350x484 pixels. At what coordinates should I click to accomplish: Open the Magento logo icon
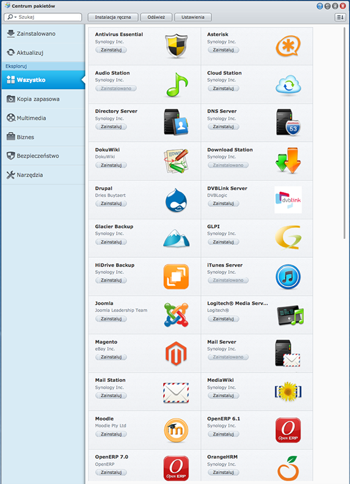(176, 353)
